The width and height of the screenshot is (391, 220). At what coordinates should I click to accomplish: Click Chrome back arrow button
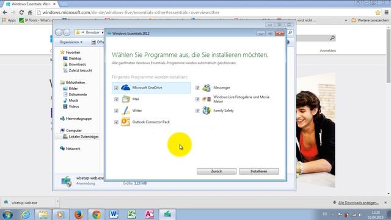pyautogui.click(x=5, y=12)
